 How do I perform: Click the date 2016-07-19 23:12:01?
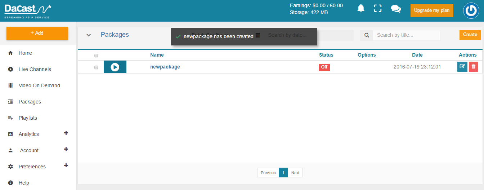click(417, 67)
